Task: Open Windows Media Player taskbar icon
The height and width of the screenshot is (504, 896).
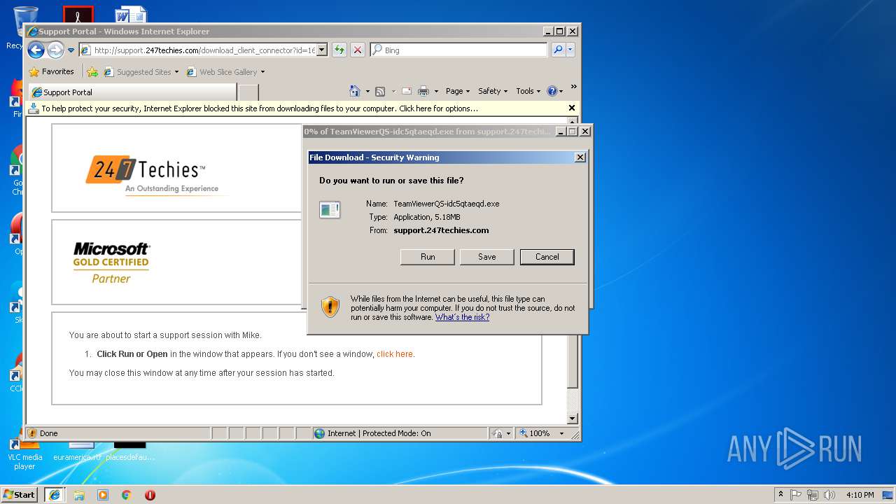Action: [x=103, y=495]
